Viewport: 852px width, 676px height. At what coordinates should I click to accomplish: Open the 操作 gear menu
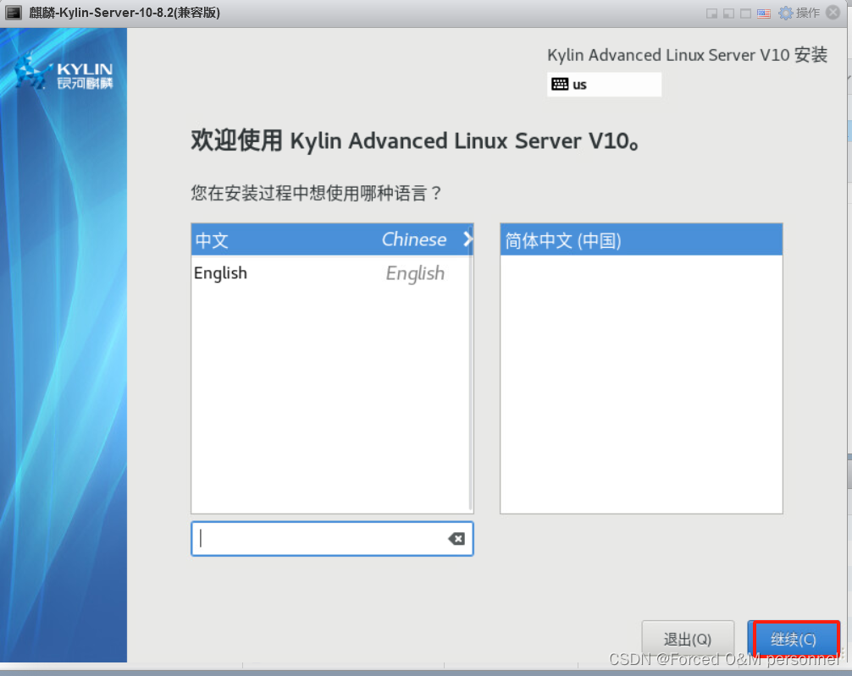pyautogui.click(x=799, y=13)
